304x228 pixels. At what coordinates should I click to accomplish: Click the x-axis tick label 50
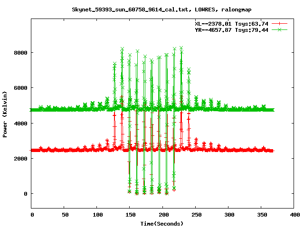pyautogui.click(x=65, y=215)
